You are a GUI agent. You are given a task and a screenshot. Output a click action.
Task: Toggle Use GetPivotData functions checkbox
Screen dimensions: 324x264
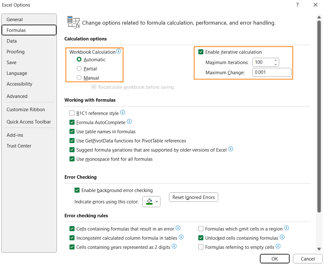click(72, 141)
